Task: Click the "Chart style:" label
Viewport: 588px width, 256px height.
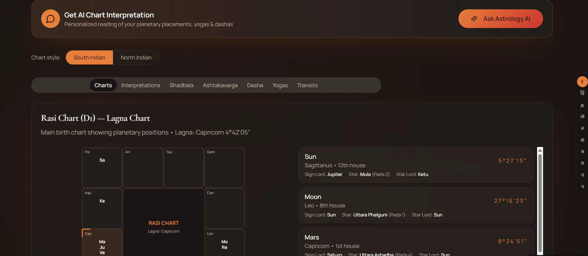Action: point(46,58)
